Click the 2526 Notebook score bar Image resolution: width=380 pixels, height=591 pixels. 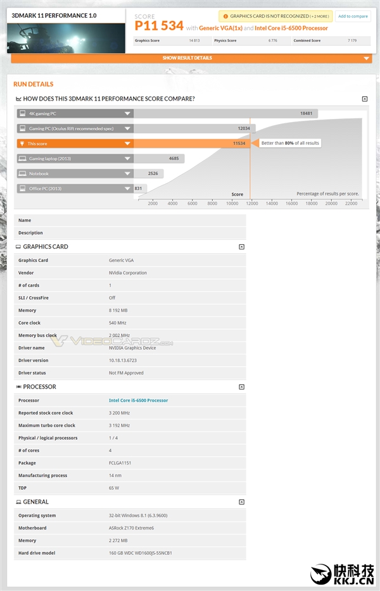pyautogui.click(x=148, y=174)
